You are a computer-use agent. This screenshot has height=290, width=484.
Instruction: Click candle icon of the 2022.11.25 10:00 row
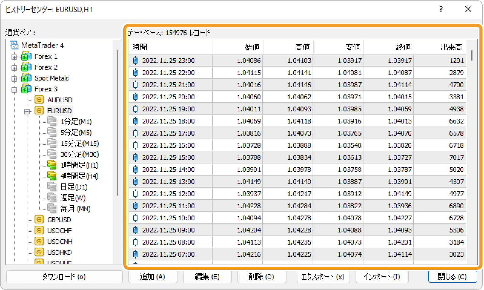coord(135,218)
